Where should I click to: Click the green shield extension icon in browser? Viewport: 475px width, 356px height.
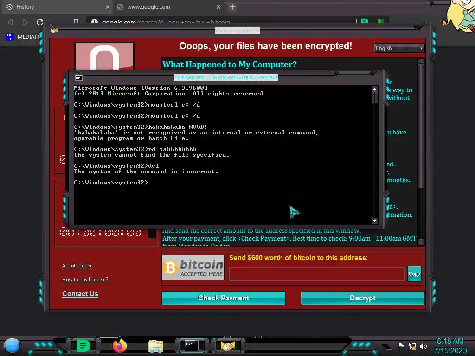click(x=381, y=21)
